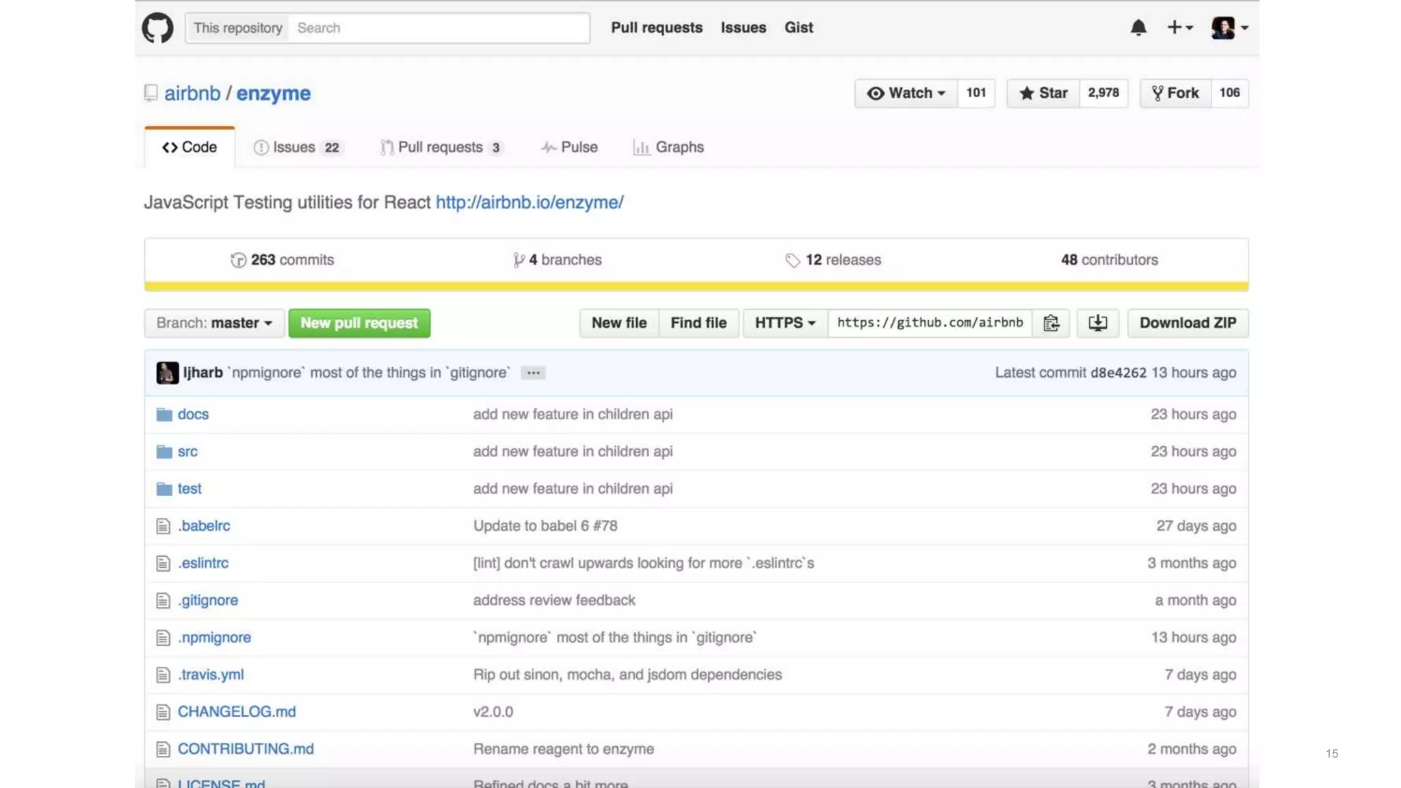This screenshot has width=1401, height=788.
Task: Click ljharb's commit avatar
Action: [167, 373]
